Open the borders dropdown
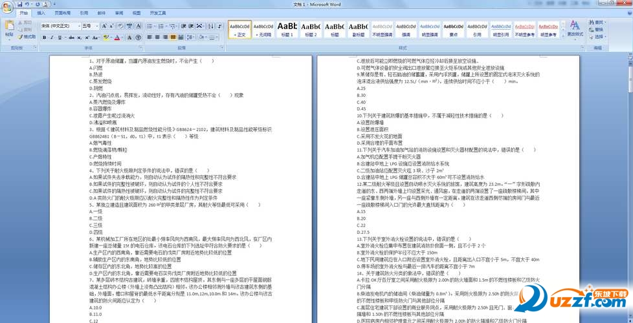Viewport: 633px width, 323px height. (213, 37)
